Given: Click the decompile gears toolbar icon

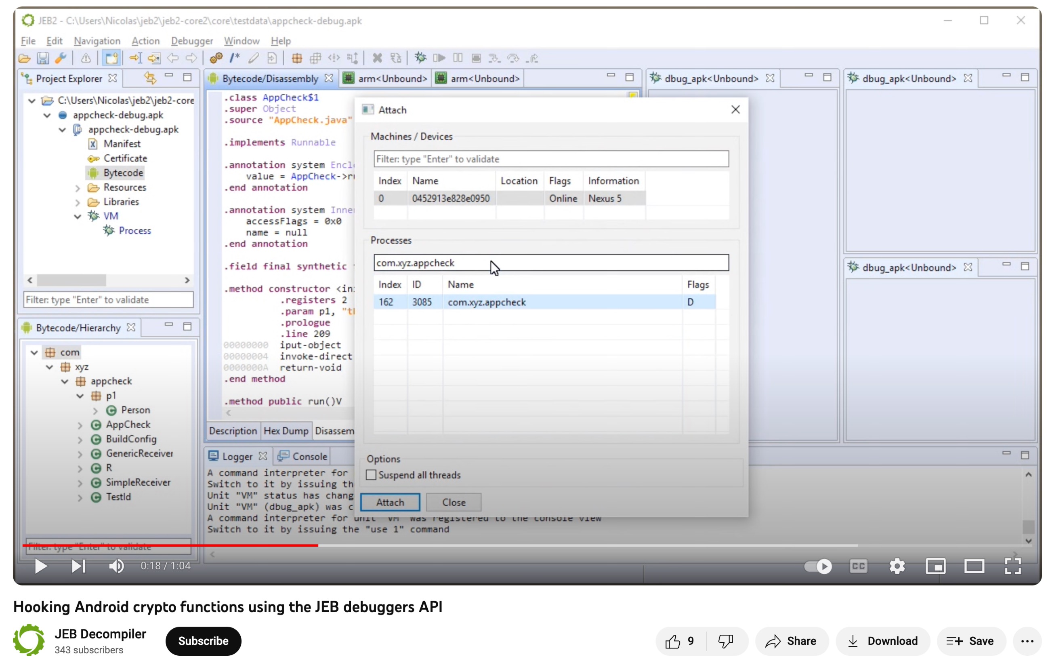Looking at the screenshot, I should point(216,58).
